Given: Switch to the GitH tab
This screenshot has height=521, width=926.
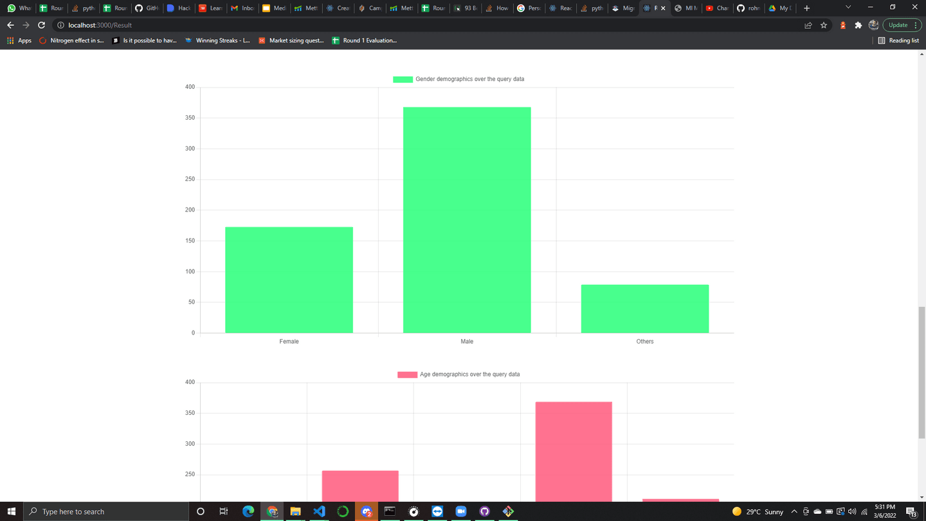Looking at the screenshot, I should pos(146,8).
